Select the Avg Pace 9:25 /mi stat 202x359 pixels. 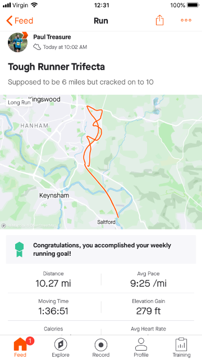click(148, 280)
